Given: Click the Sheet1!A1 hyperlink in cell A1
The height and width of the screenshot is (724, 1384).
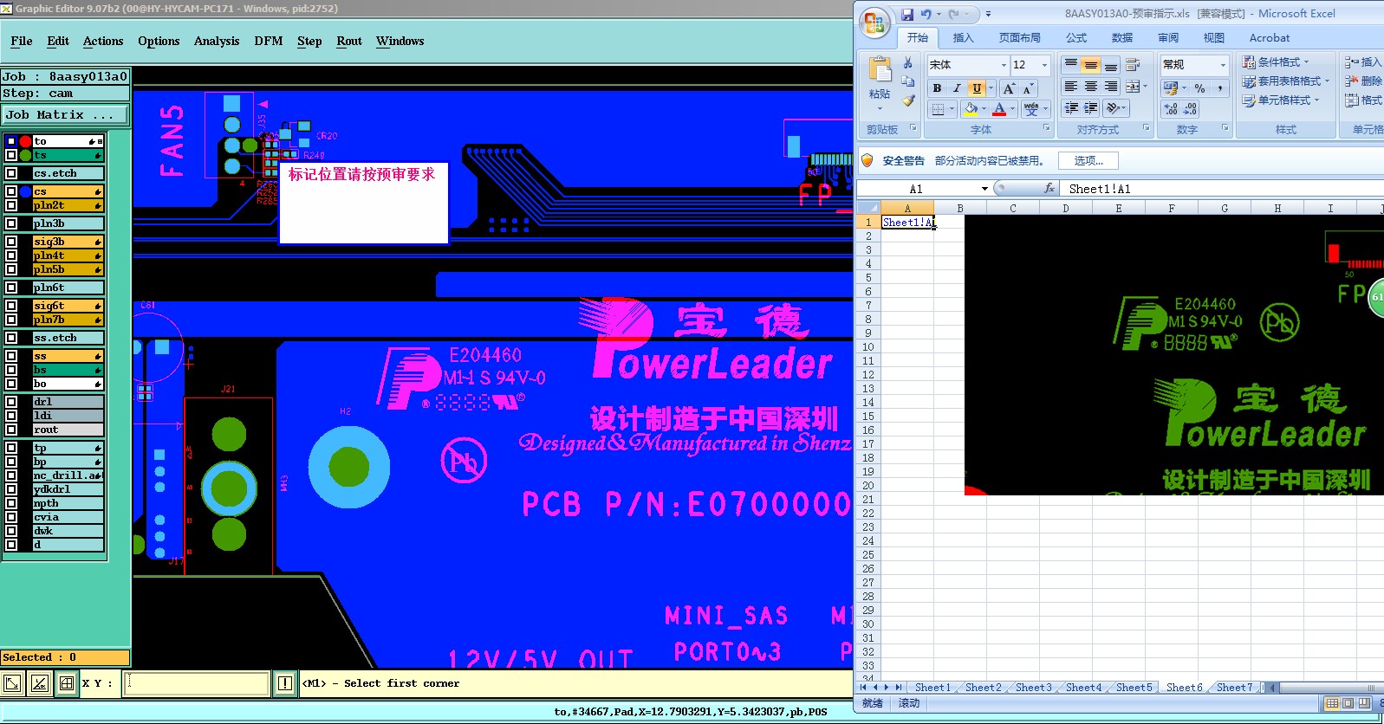Looking at the screenshot, I should pyautogui.click(x=908, y=223).
